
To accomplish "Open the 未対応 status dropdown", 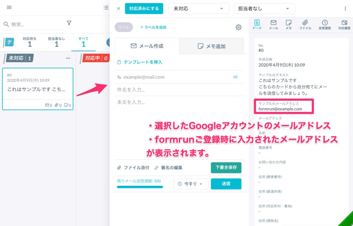I will click(199, 9).
